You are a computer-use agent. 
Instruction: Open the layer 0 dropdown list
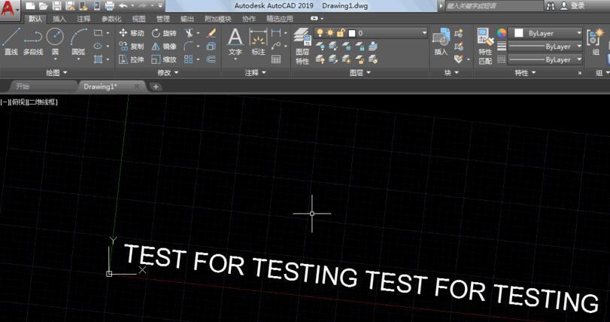tap(424, 33)
